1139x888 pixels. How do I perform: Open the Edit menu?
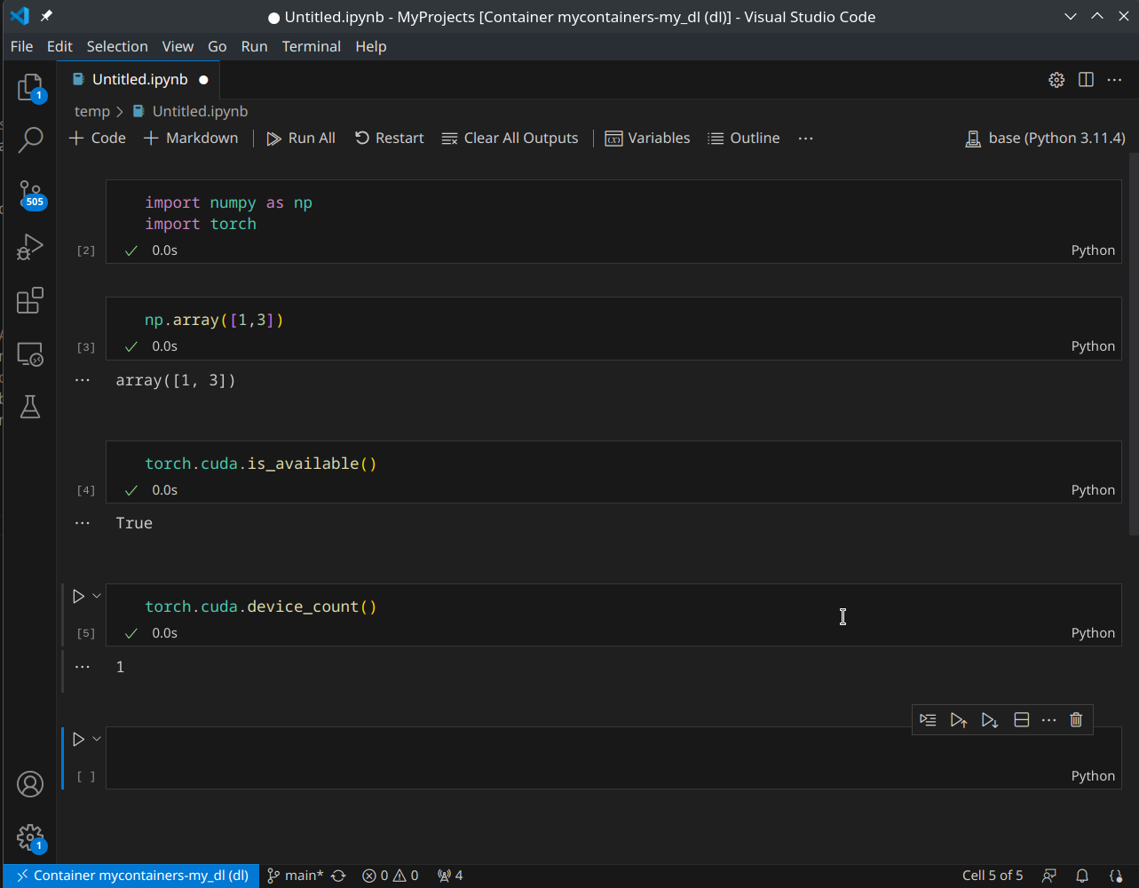(59, 46)
